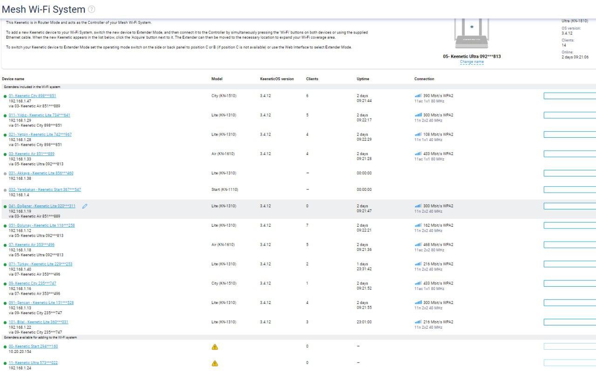Click warning icon for 11- Keenetic Ultra 573***022

coord(215,363)
